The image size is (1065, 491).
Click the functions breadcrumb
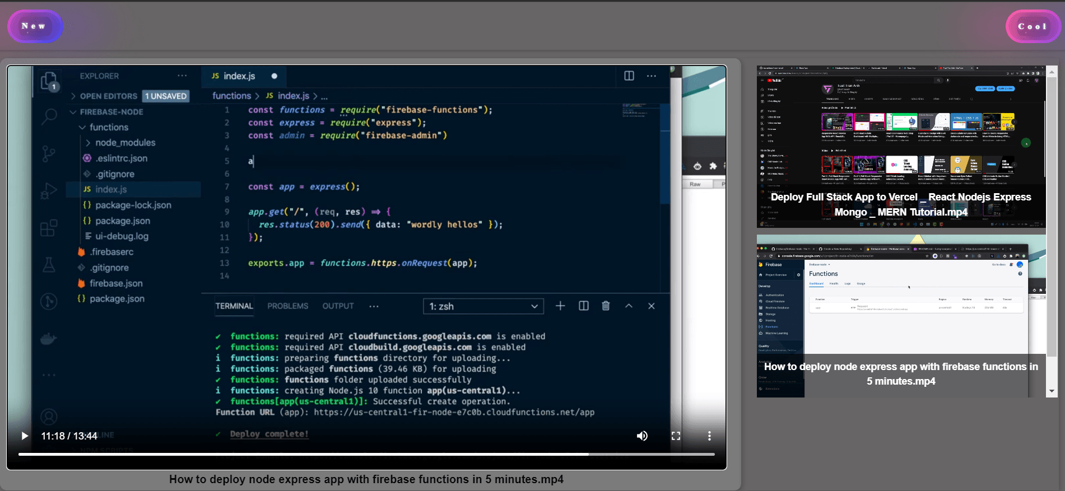click(x=231, y=96)
